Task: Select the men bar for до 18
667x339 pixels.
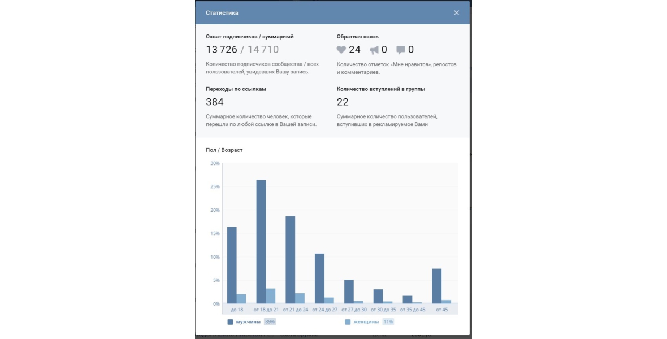Action: [x=232, y=265]
